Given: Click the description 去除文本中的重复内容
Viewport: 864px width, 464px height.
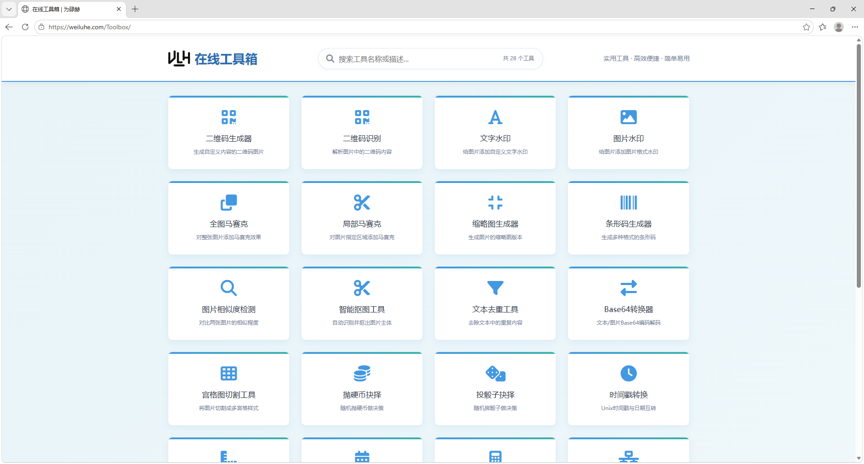Looking at the screenshot, I should [x=495, y=323].
